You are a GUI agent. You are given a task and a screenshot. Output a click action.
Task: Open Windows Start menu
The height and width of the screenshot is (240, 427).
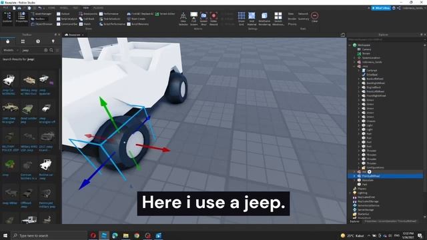(5, 235)
